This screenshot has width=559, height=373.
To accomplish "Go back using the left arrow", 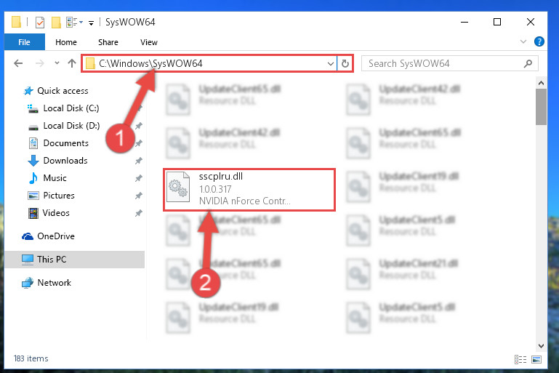I will coord(18,63).
